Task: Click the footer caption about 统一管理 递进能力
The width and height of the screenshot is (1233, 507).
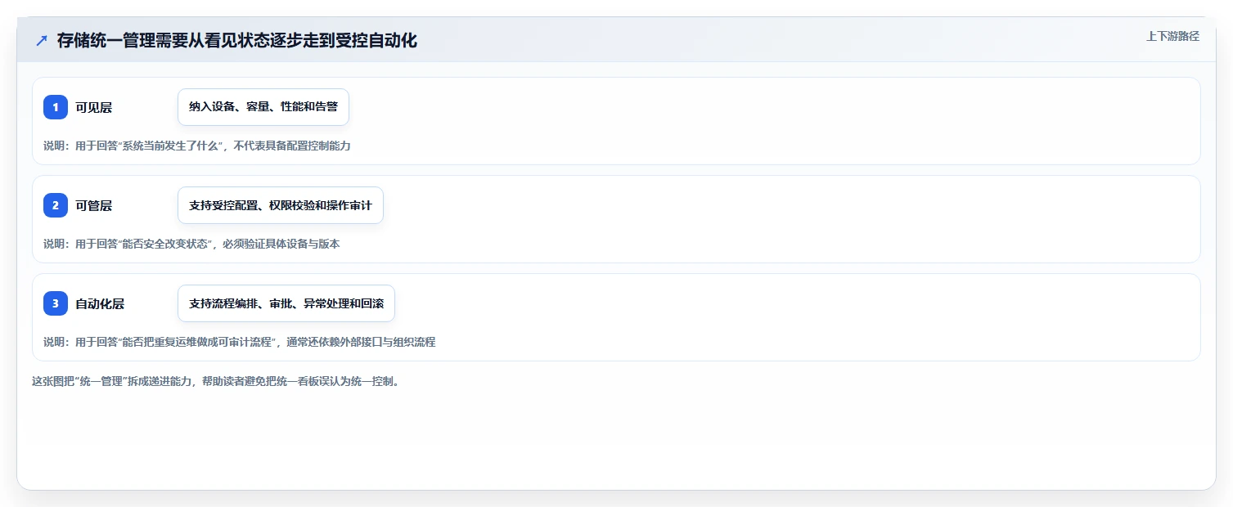Action: 216,381
